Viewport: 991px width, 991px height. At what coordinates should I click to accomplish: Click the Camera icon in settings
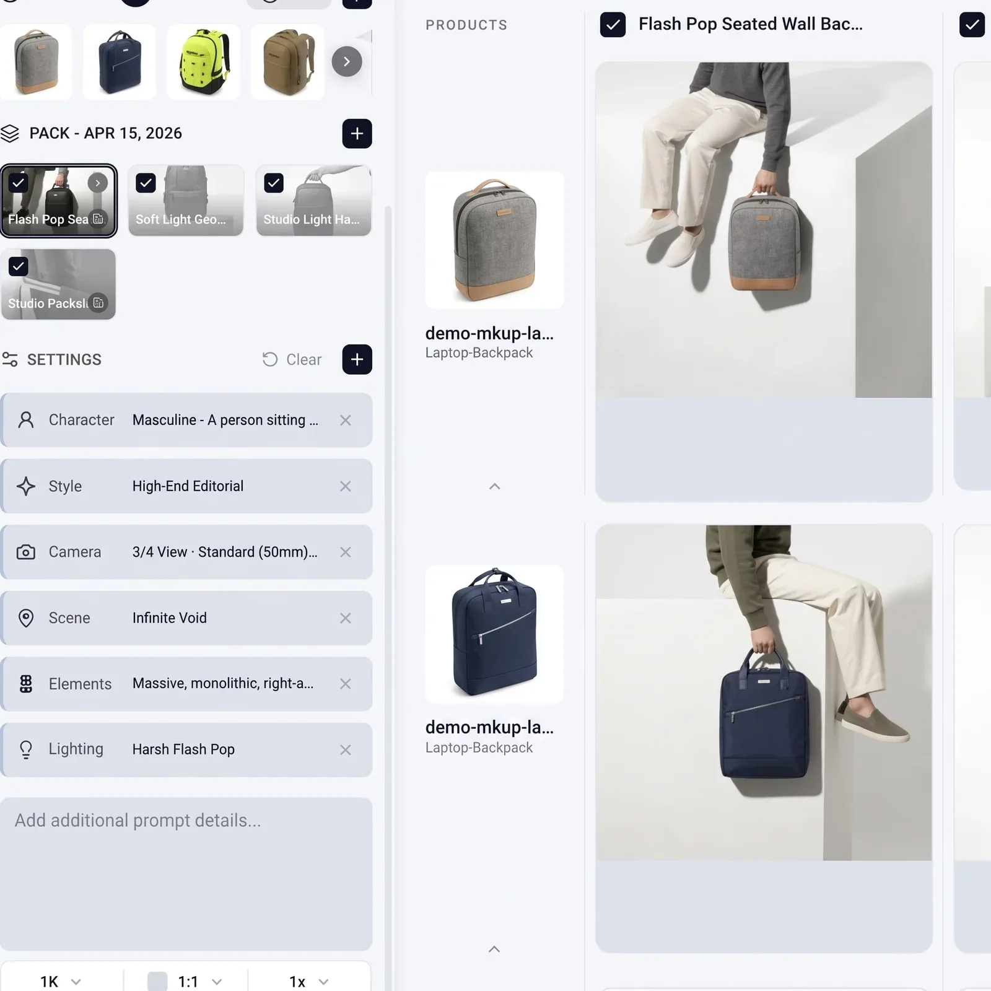[x=26, y=552]
